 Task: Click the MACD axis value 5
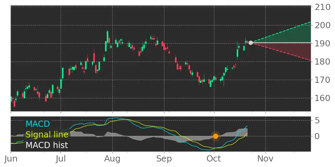317,121
